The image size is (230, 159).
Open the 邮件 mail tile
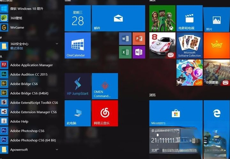pyautogui.click(x=119, y=18)
